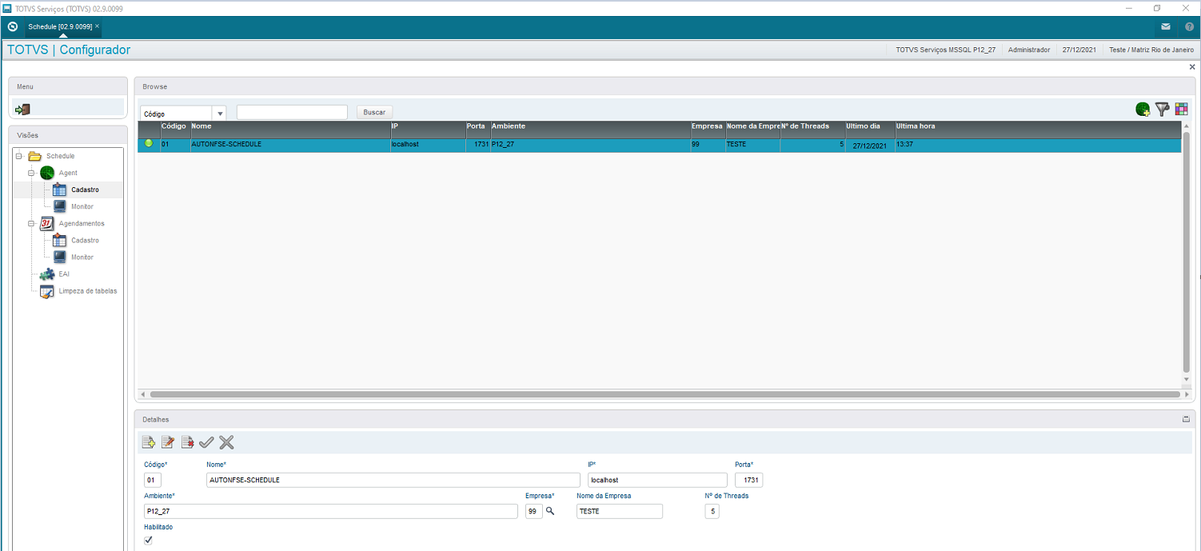Click the calendar Agendamentos icon

coord(47,223)
